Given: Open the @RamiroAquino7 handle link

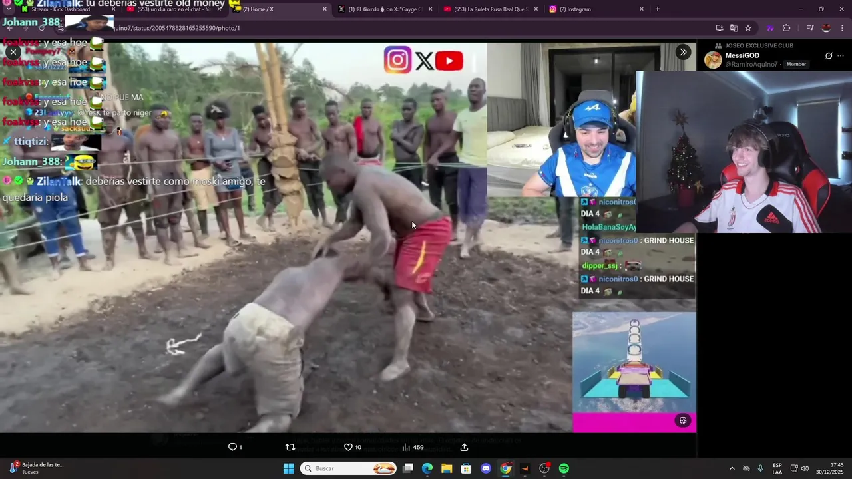Looking at the screenshot, I should [751, 65].
